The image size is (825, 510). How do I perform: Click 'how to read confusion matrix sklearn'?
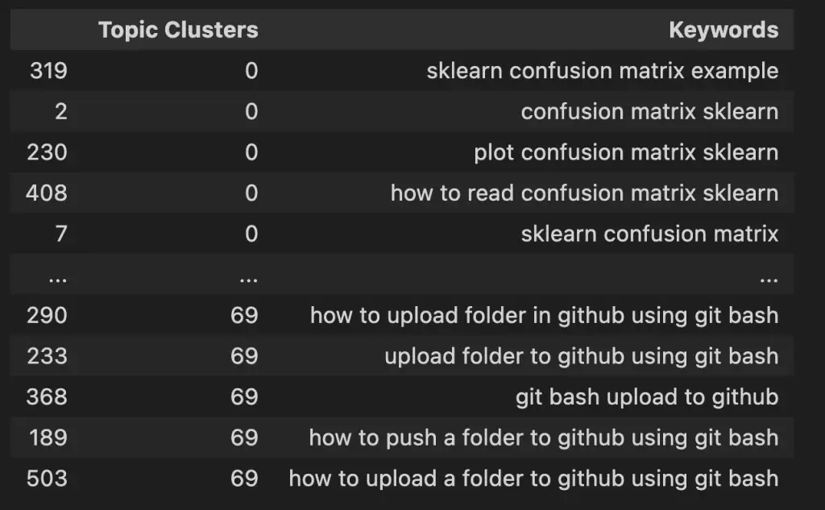(585, 193)
